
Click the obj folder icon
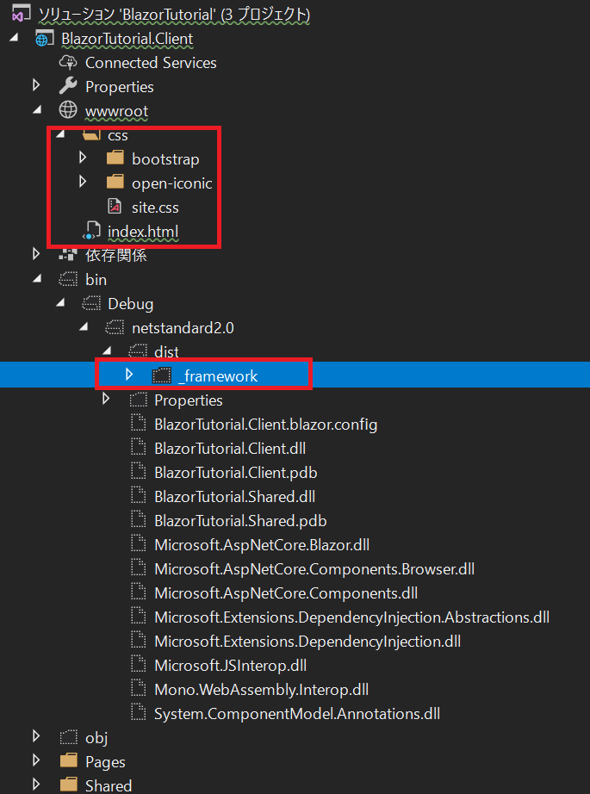click(68, 738)
